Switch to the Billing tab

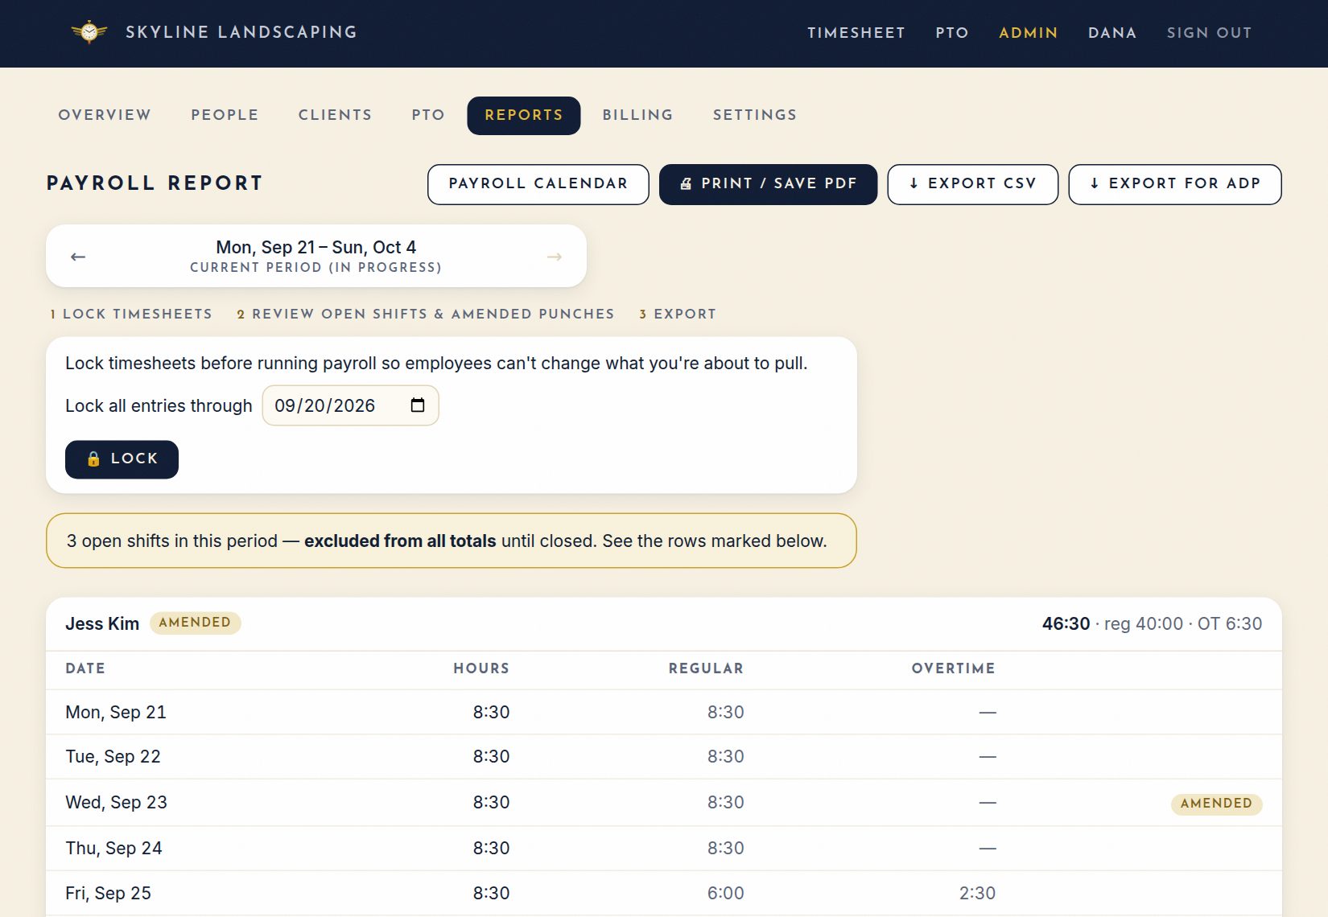coord(637,115)
